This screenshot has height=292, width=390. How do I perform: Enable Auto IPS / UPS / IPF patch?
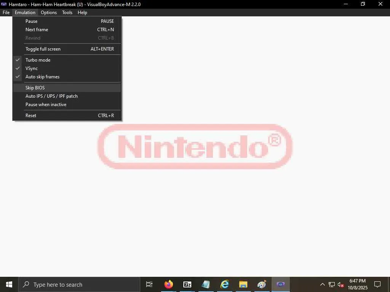pyautogui.click(x=67, y=96)
